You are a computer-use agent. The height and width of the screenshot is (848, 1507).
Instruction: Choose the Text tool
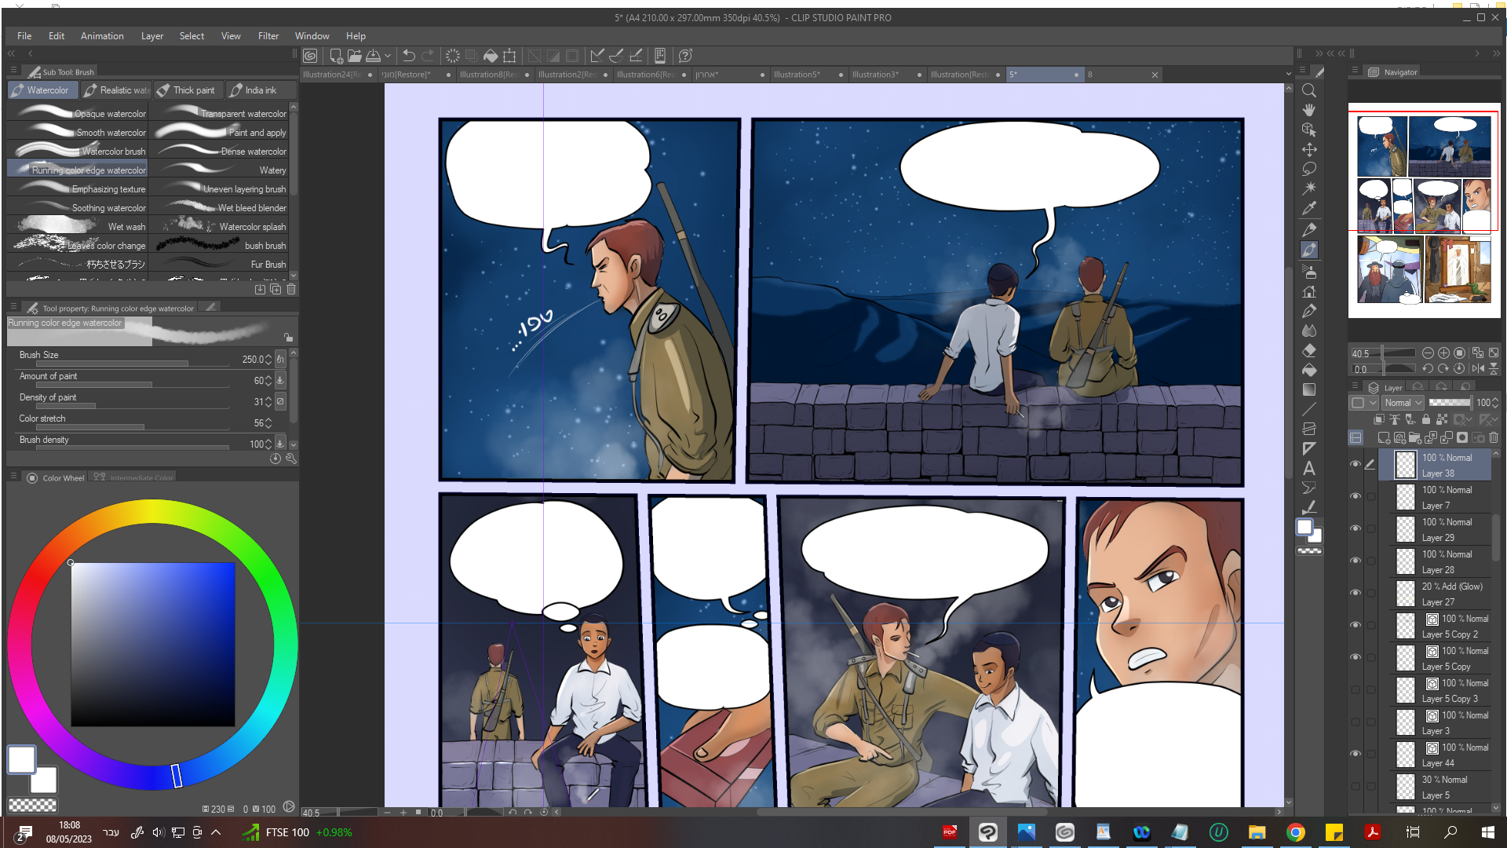1309,469
